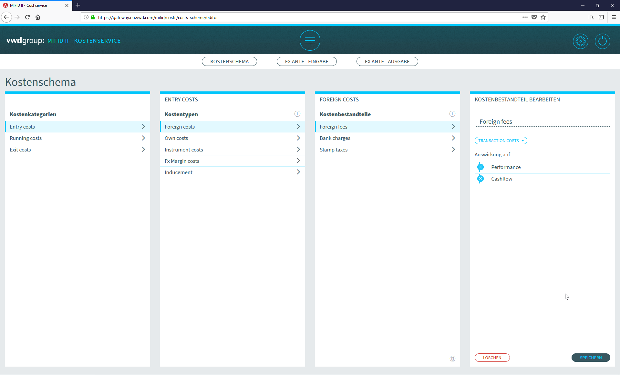The height and width of the screenshot is (375, 620).
Task: Switch to Ex Ante - Ausgabe tab
Action: (x=387, y=61)
